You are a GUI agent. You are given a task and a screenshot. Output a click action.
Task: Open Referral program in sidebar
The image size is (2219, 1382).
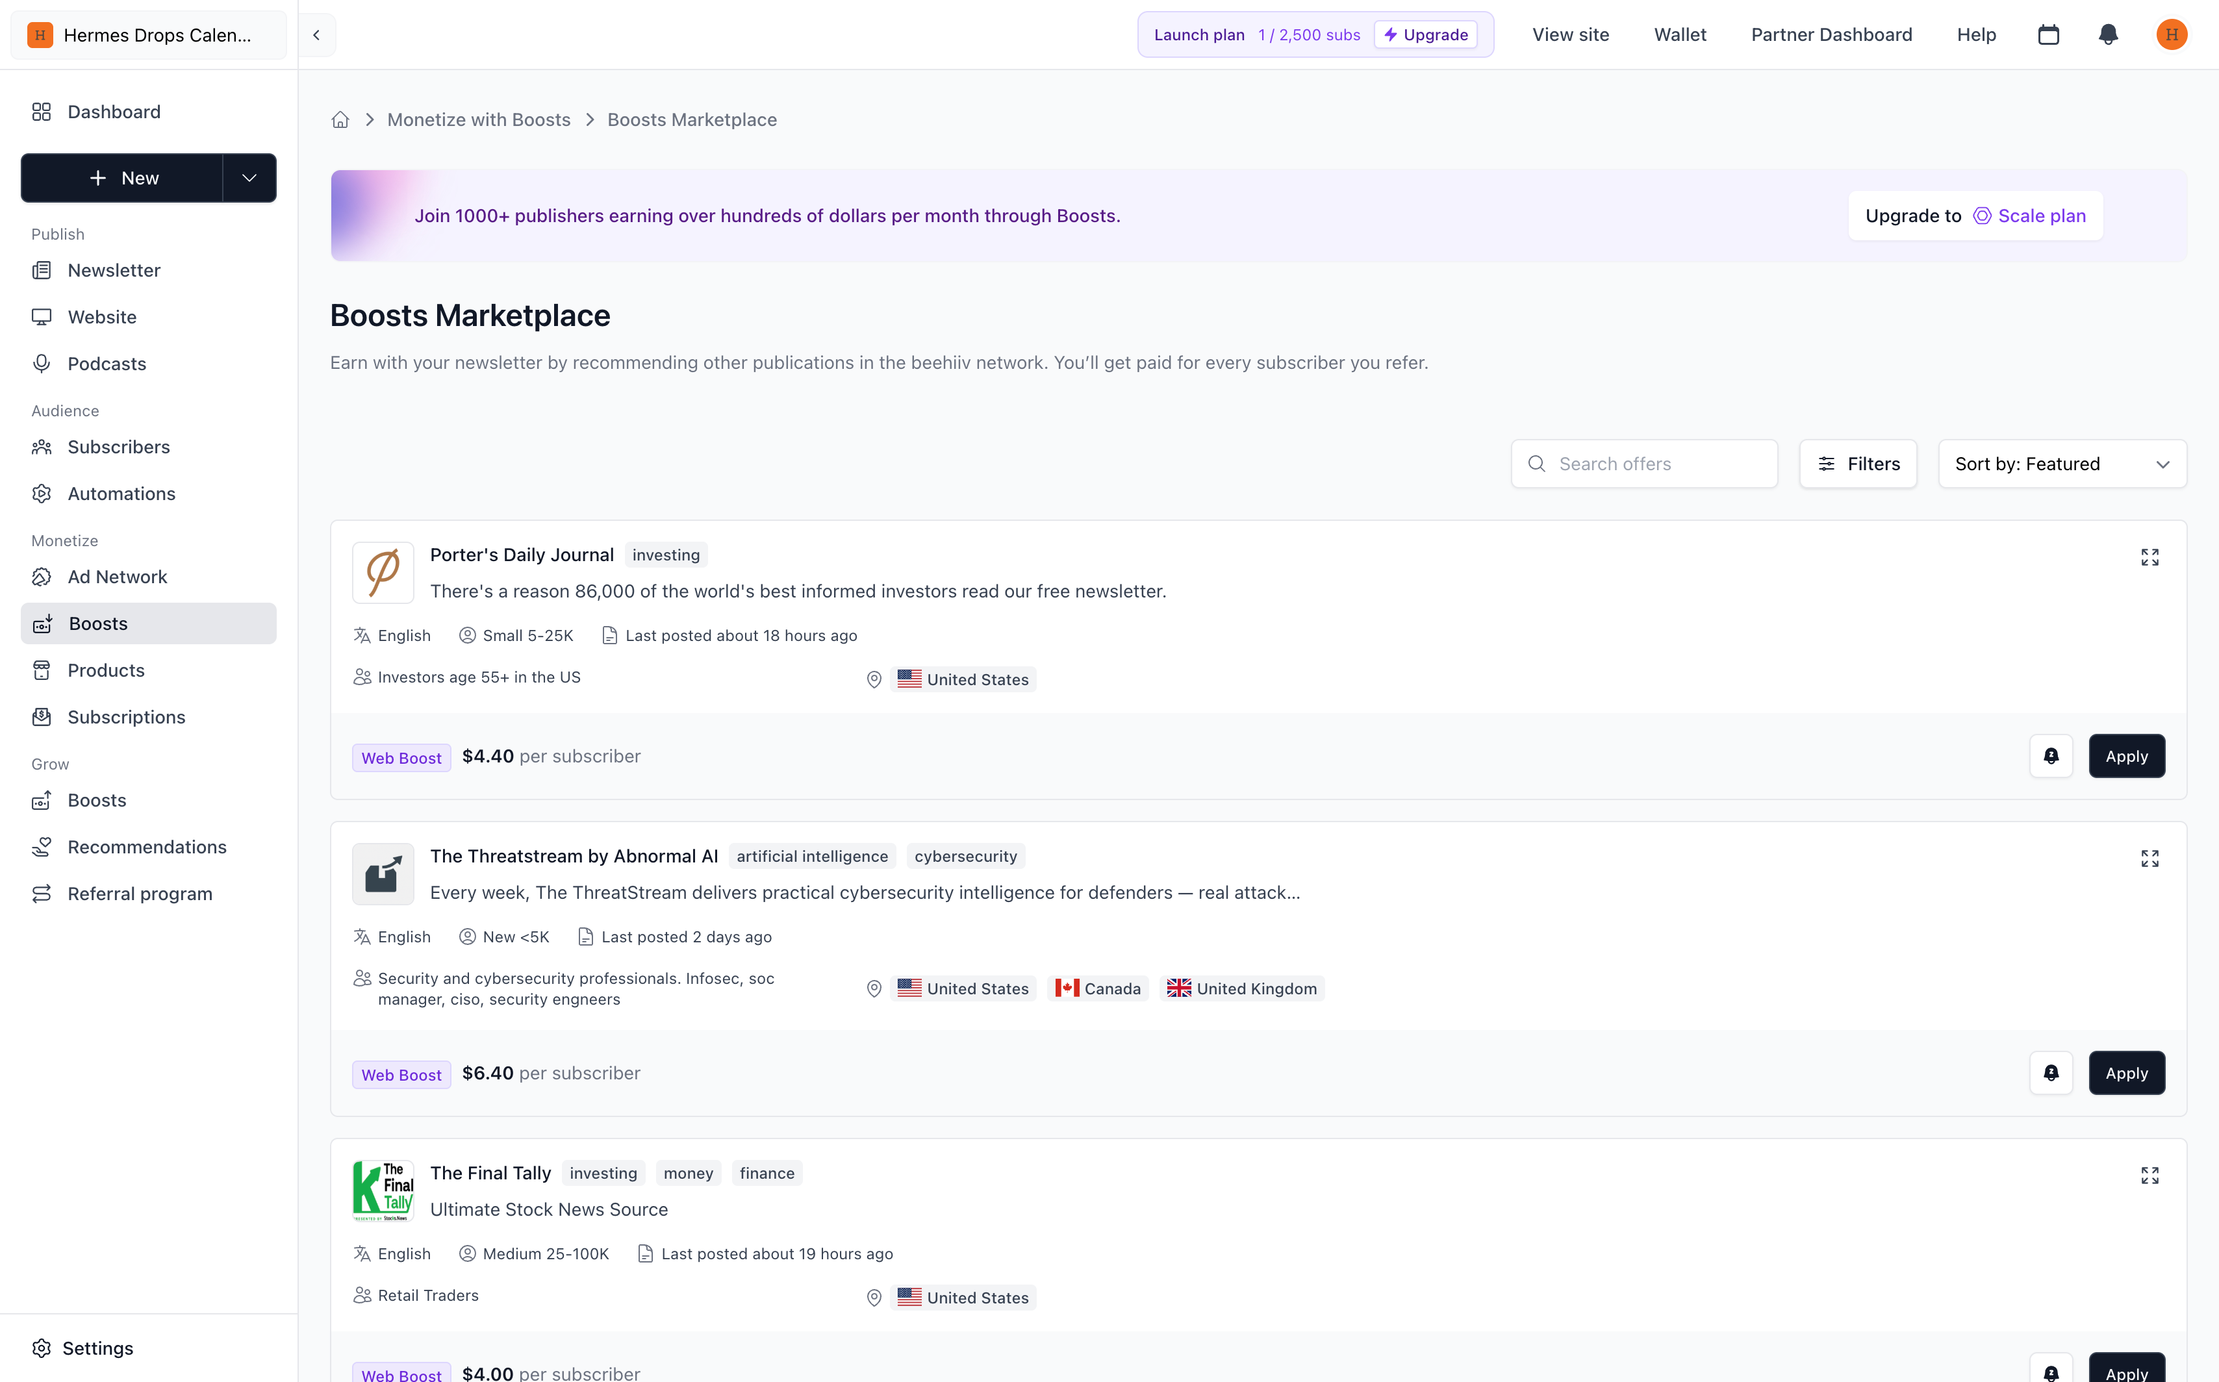point(149,894)
